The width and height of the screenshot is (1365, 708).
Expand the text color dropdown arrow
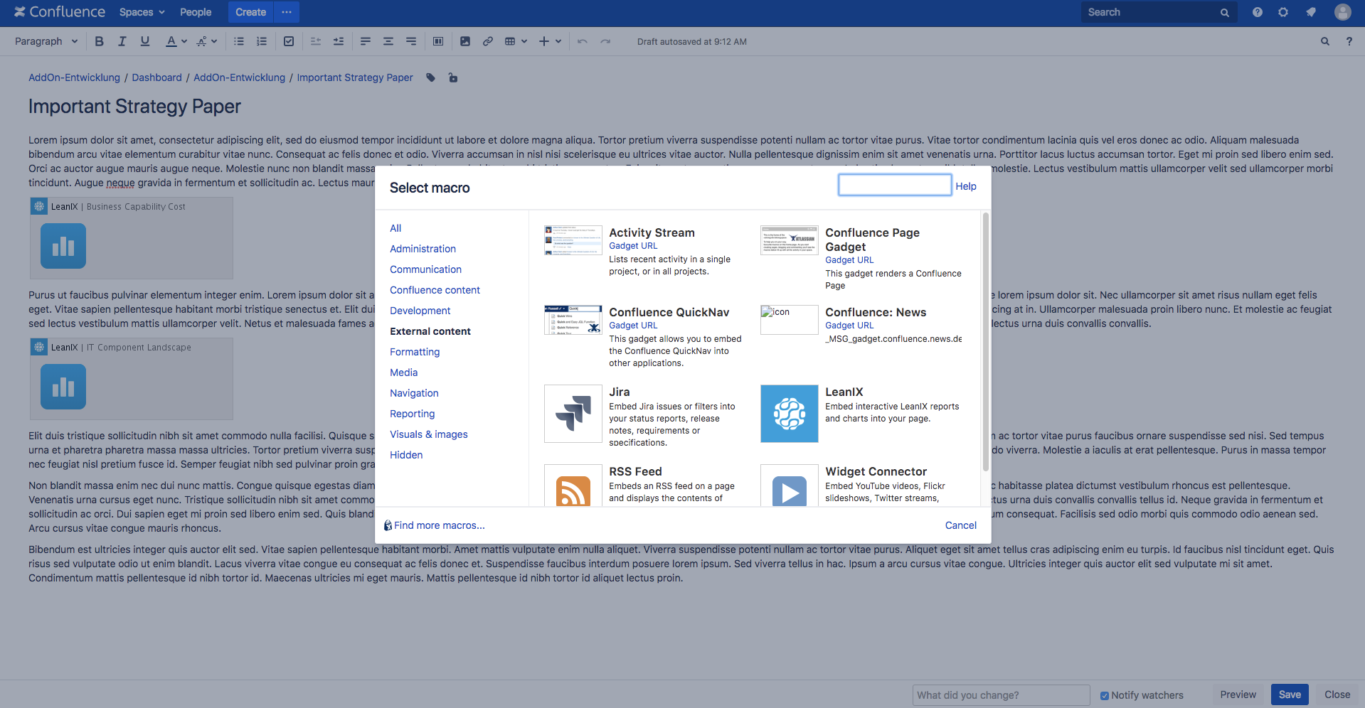pyautogui.click(x=184, y=41)
